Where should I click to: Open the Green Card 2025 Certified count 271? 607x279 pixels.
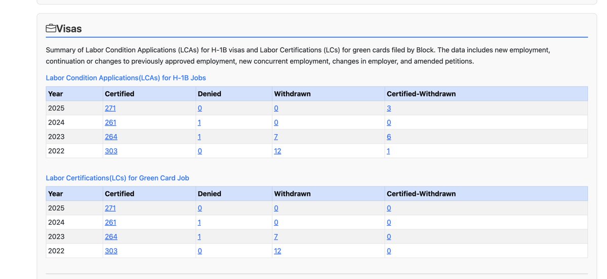coord(110,208)
